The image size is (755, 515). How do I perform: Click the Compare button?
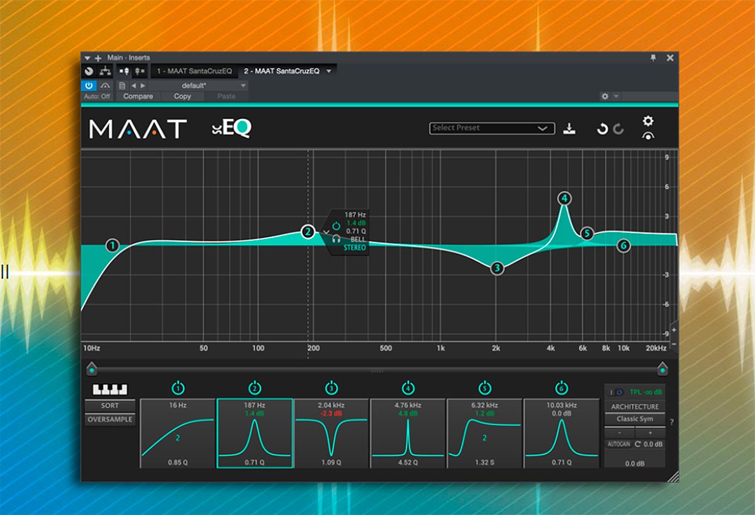click(x=138, y=96)
